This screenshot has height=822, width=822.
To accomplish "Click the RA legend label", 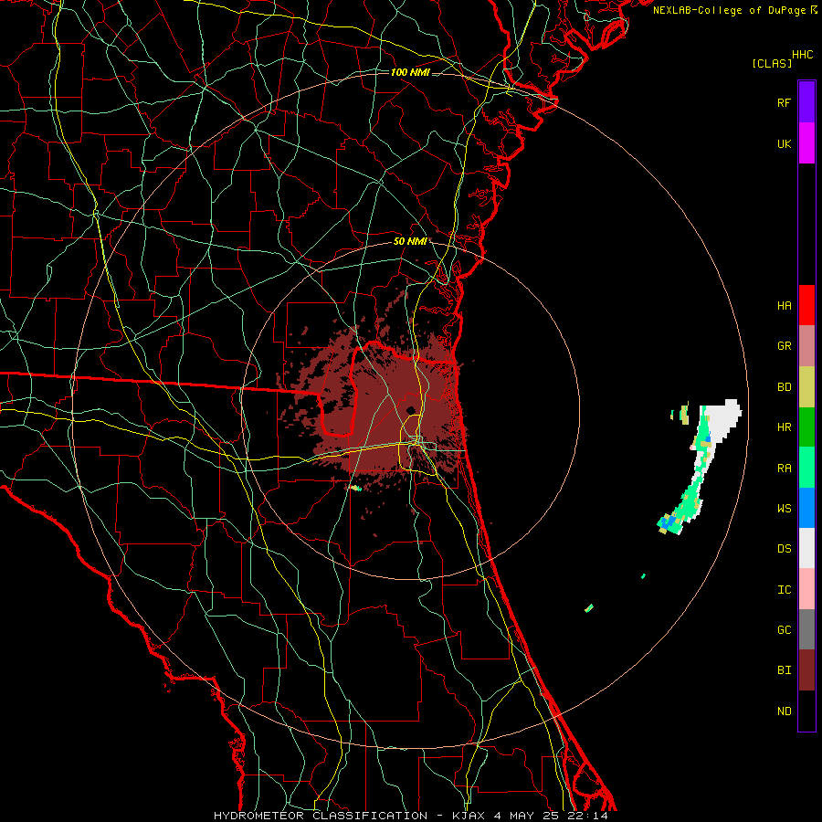I will [x=784, y=469].
